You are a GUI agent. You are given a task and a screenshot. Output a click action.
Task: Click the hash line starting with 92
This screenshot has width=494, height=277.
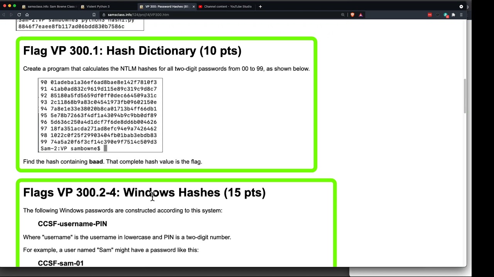98,95
